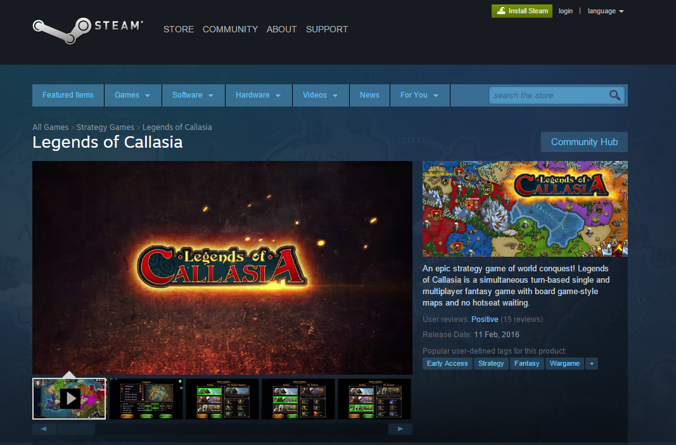This screenshot has width=676, height=445.
Task: Click into the search the store field
Action: pyautogui.click(x=550, y=95)
